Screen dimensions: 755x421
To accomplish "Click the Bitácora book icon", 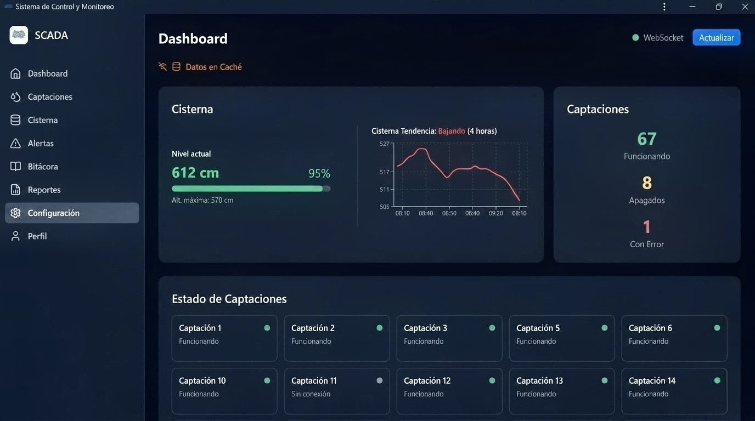I will [x=15, y=166].
